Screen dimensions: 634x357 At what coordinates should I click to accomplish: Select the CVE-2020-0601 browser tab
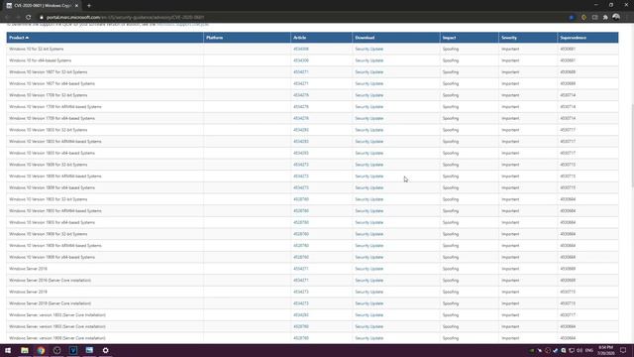click(42, 6)
